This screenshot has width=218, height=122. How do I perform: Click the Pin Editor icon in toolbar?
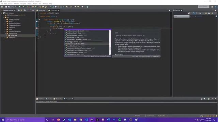pyautogui.click(x=87, y=7)
